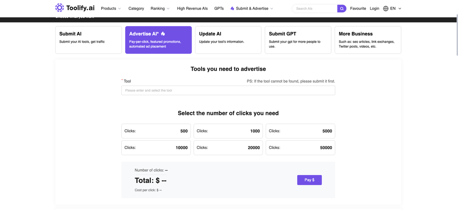Choose the 1000 clicks package
458x210 pixels.
pyautogui.click(x=228, y=131)
